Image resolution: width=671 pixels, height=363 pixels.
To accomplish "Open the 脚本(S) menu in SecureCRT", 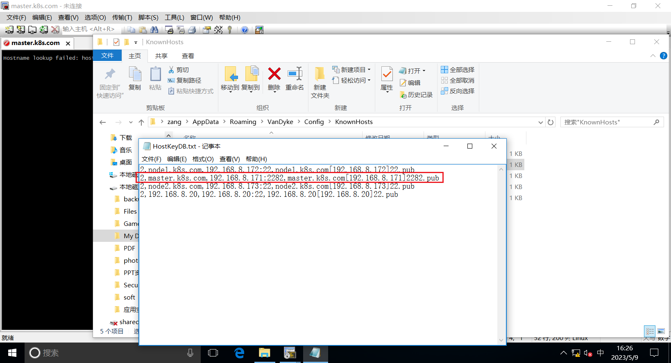I will tap(148, 18).
